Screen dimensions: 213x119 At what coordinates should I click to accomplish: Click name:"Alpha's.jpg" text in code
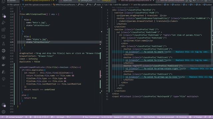[x=37, y=39]
